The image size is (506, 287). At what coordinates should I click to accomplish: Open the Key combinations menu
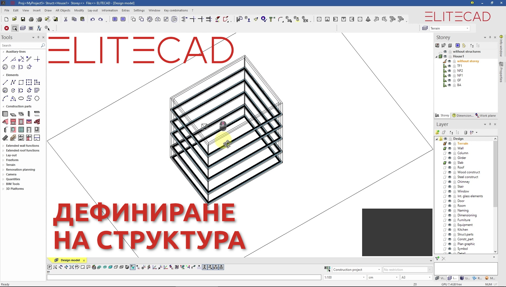[176, 10]
